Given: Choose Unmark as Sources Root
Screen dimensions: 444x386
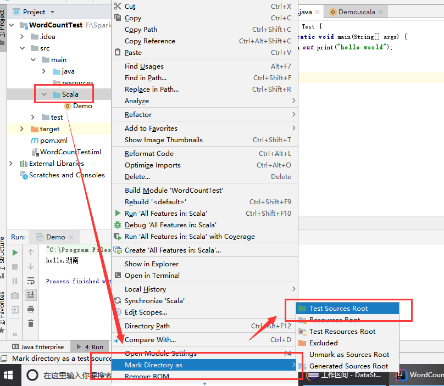Looking at the screenshot, I should (347, 355).
